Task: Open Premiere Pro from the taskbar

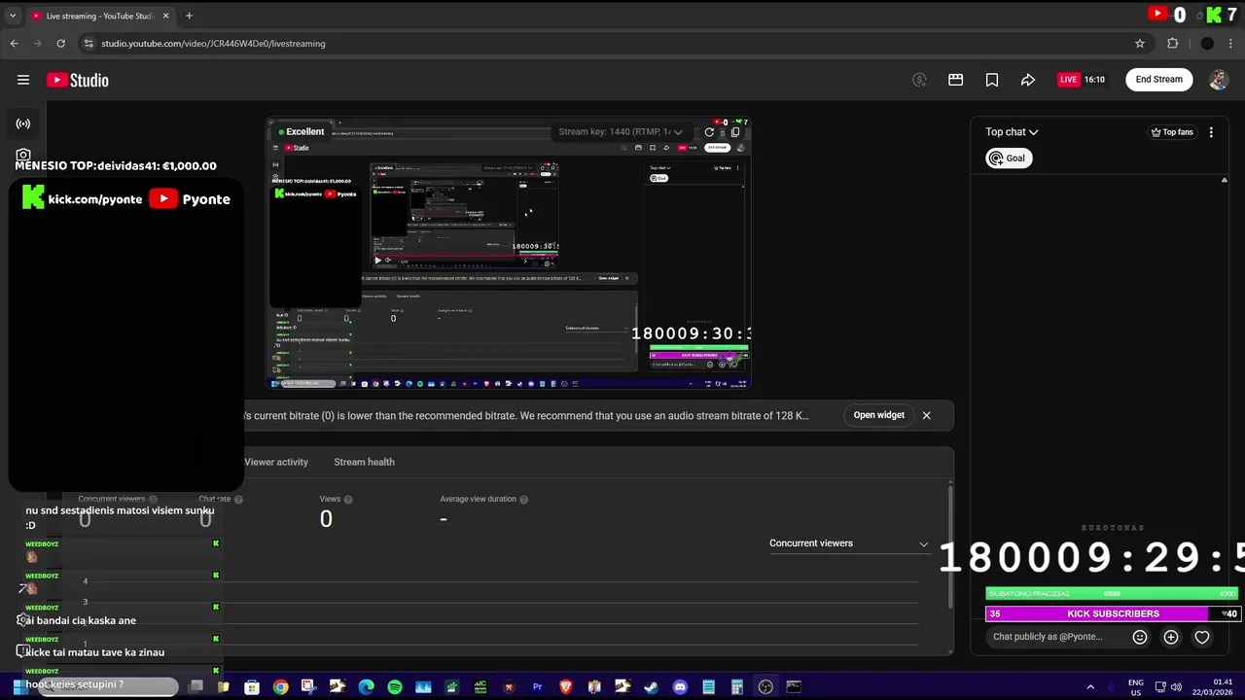Action: pos(537,687)
